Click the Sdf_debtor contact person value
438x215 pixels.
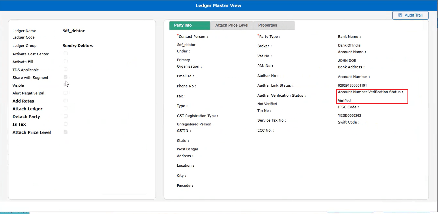(186, 45)
